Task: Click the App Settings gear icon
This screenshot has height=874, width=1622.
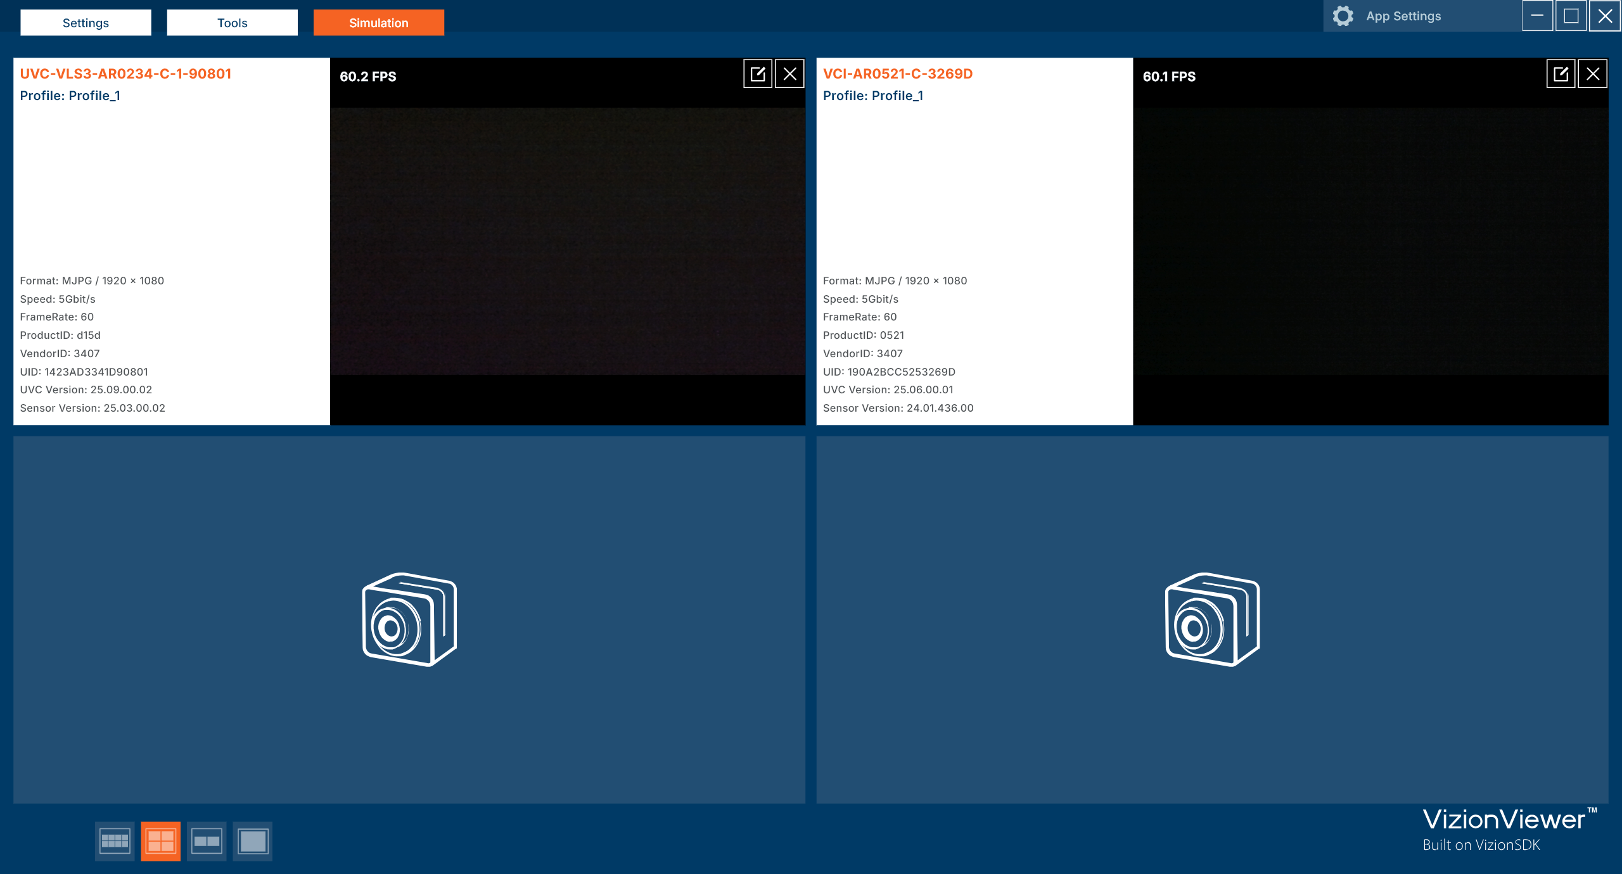Action: [x=1343, y=16]
